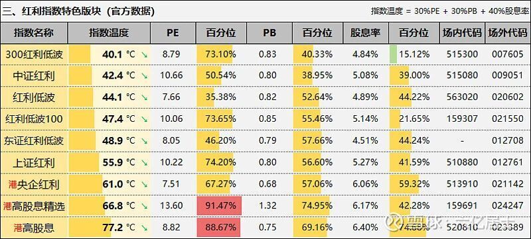Select the 股息率 column header
The width and height of the screenshot is (531, 239).
coord(366,33)
